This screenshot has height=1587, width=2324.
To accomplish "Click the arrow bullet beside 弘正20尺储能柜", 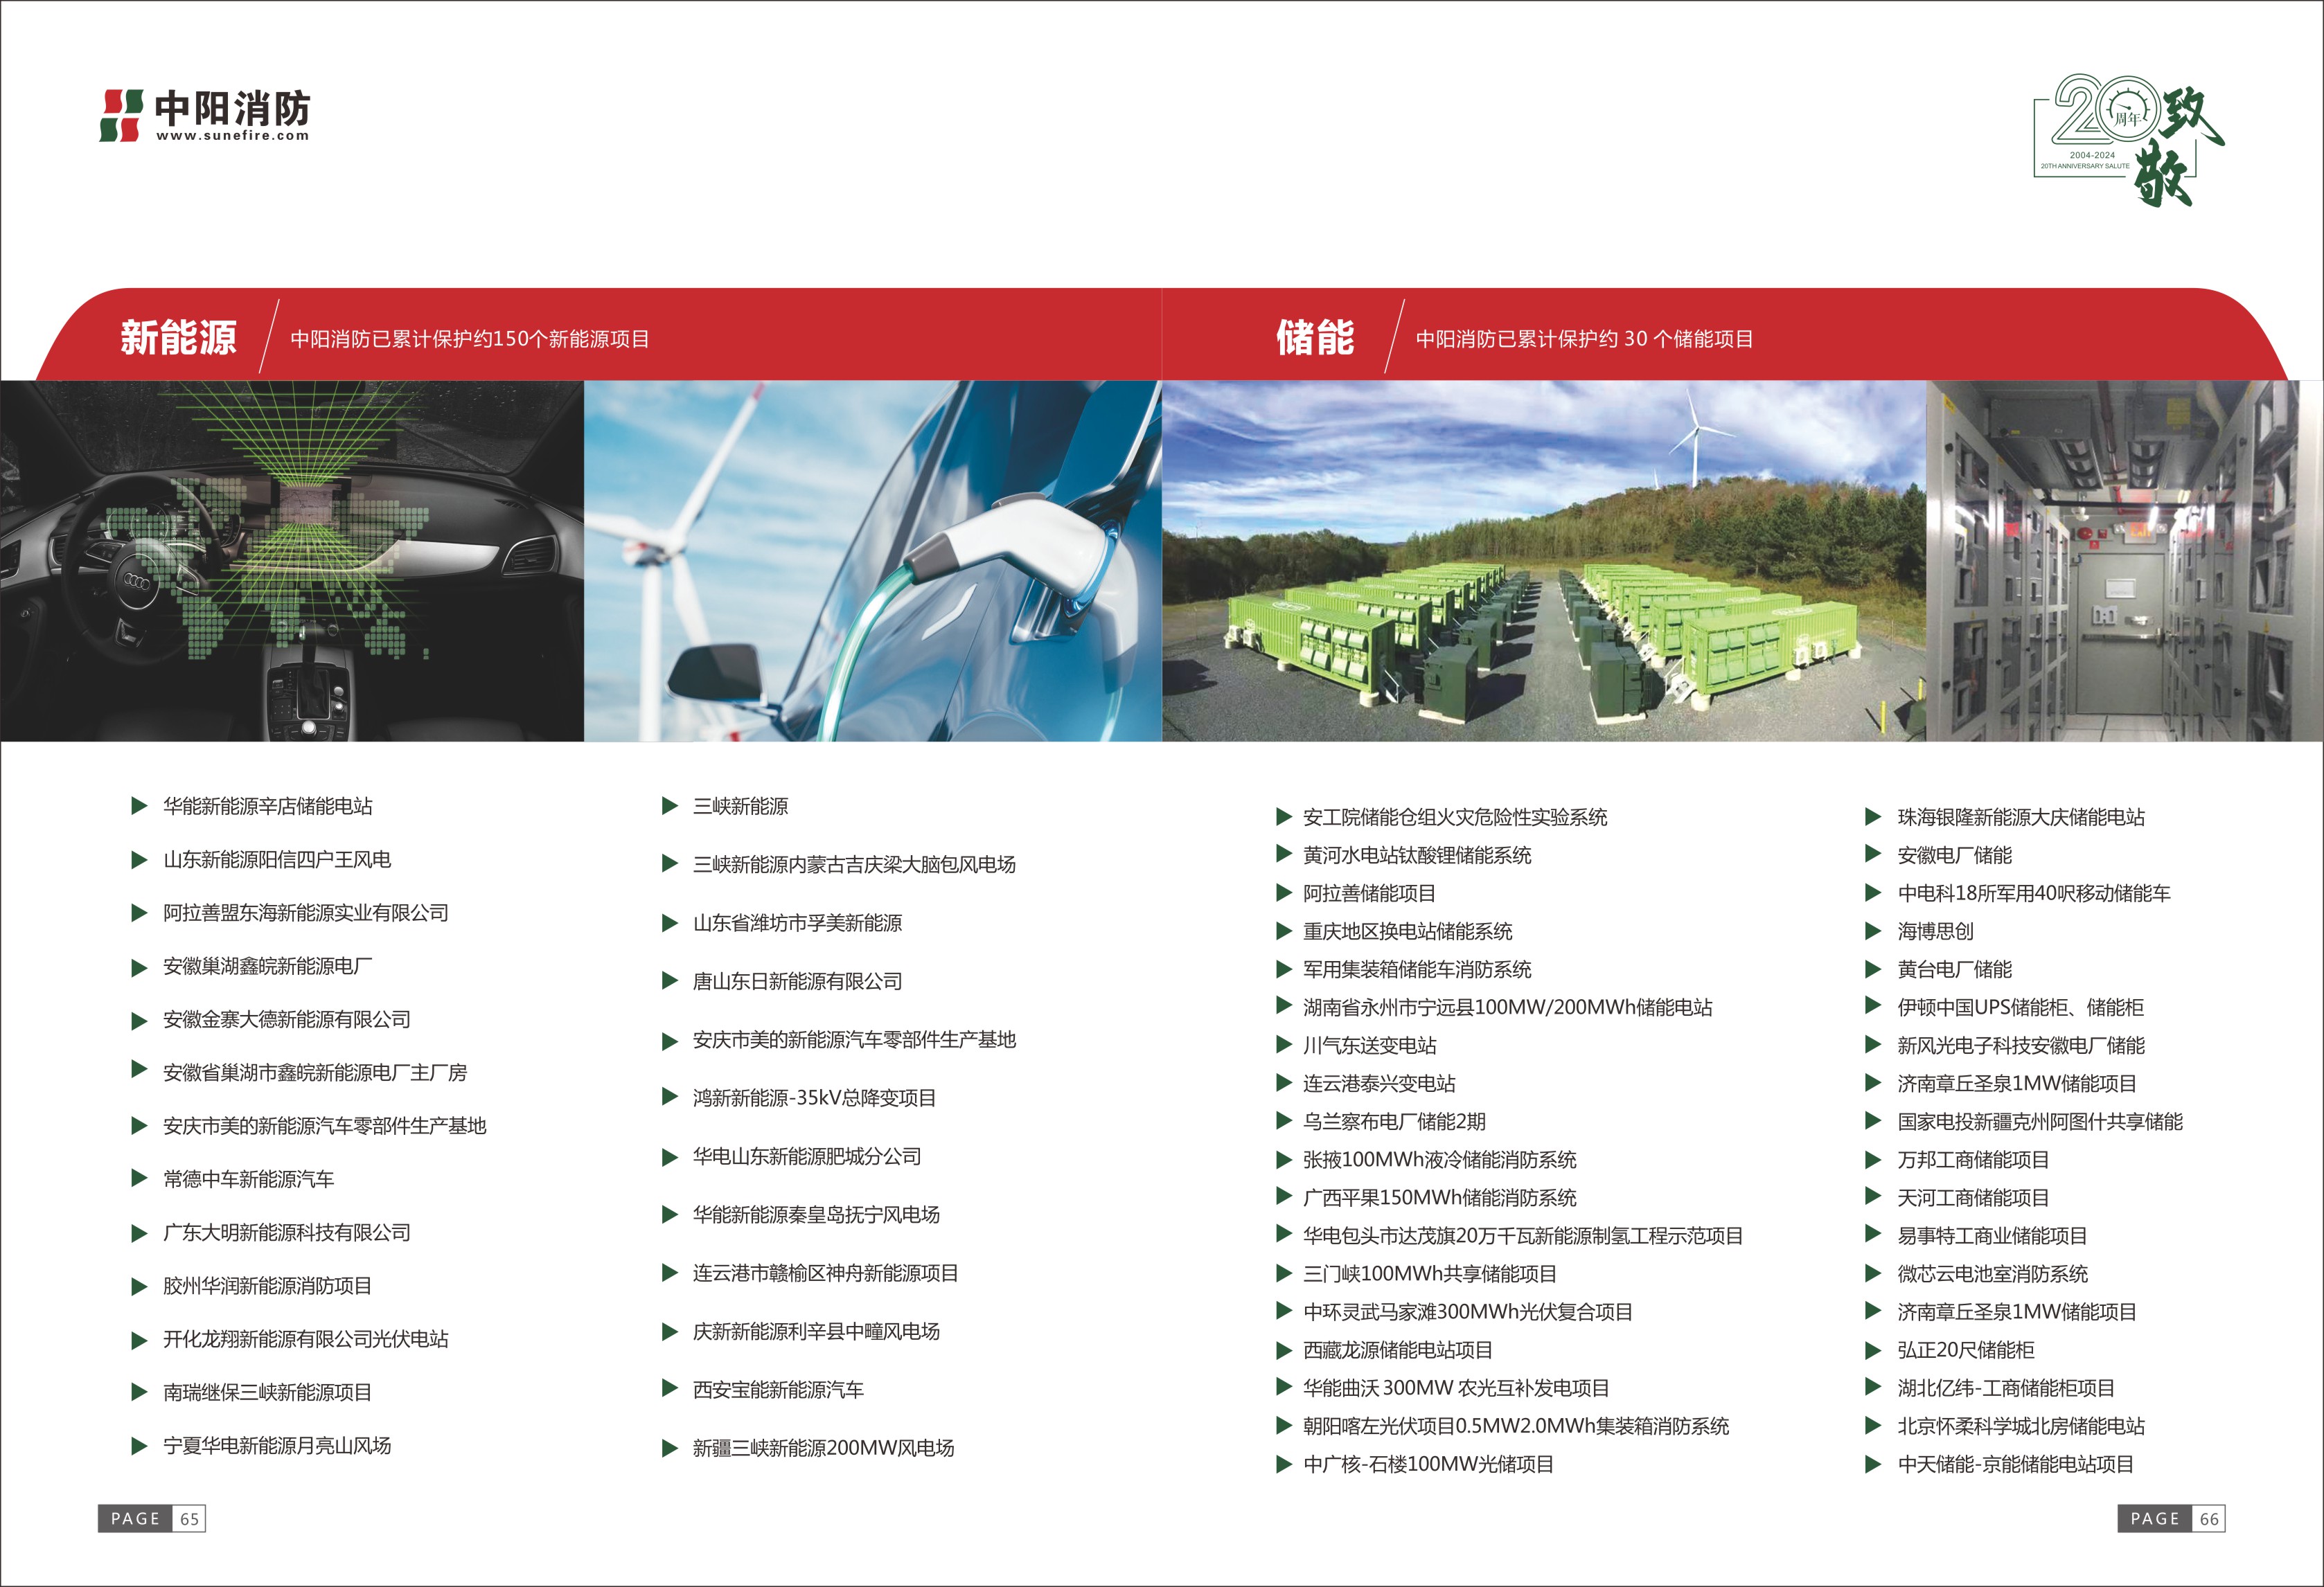I will [1874, 1351].
